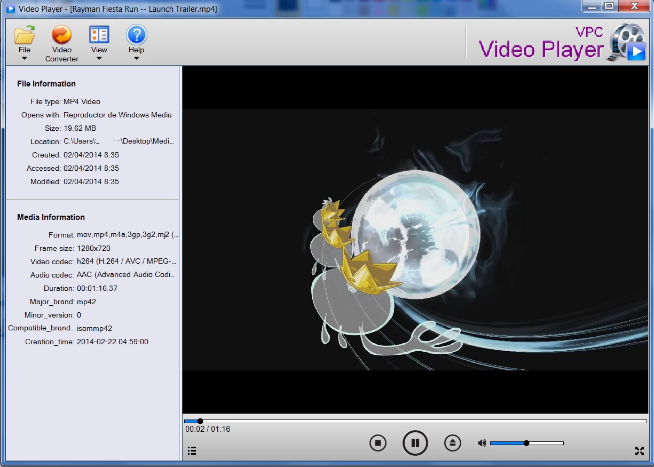
Task: Select the '1280x720' frame size
Action: click(93, 248)
